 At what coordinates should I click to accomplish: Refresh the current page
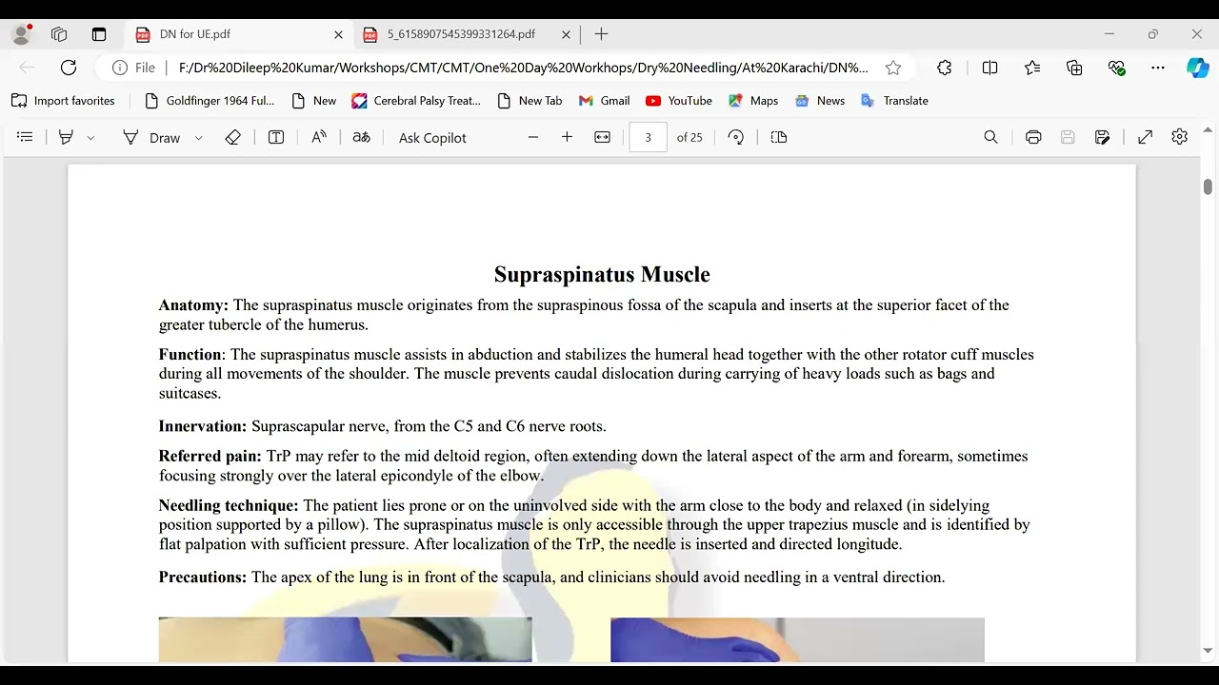pyautogui.click(x=69, y=68)
